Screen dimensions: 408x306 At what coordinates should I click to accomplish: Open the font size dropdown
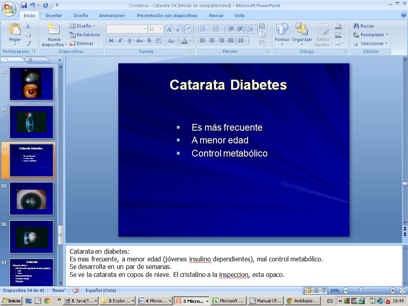[x=161, y=29]
